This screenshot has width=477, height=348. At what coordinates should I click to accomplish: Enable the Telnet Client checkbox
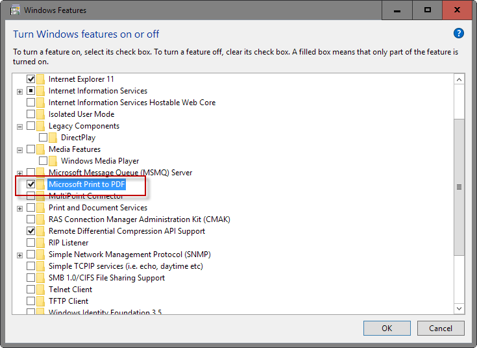tap(31, 289)
